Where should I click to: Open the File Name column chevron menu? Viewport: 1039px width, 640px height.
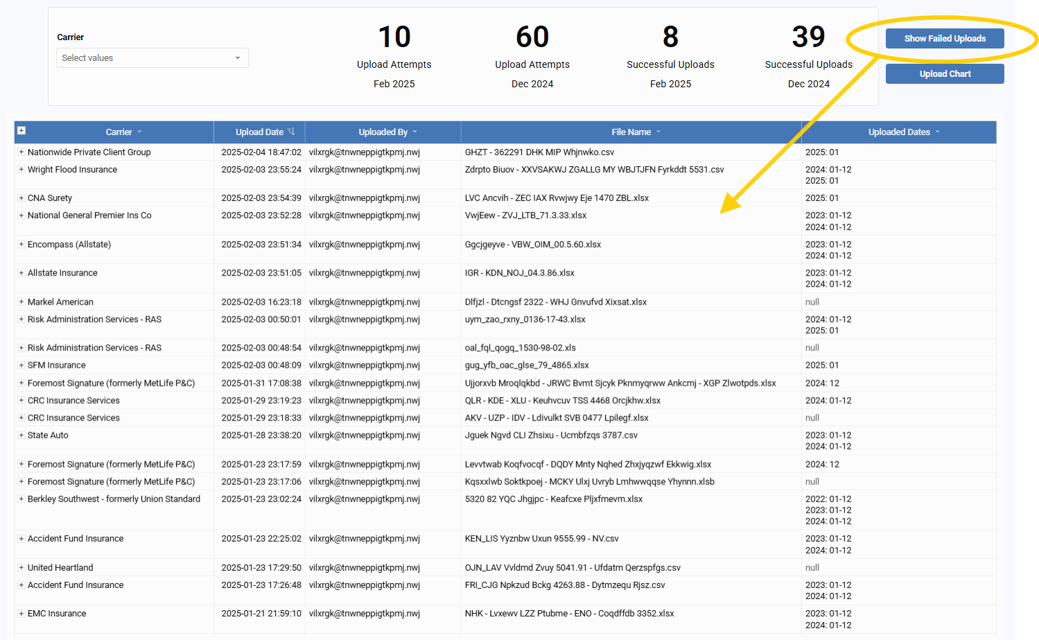pos(658,132)
